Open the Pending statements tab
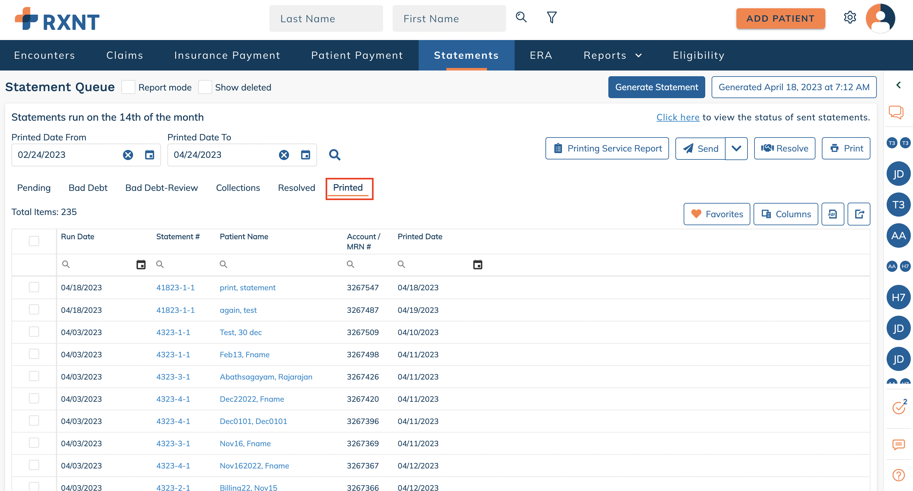This screenshot has width=913, height=491. coord(34,188)
